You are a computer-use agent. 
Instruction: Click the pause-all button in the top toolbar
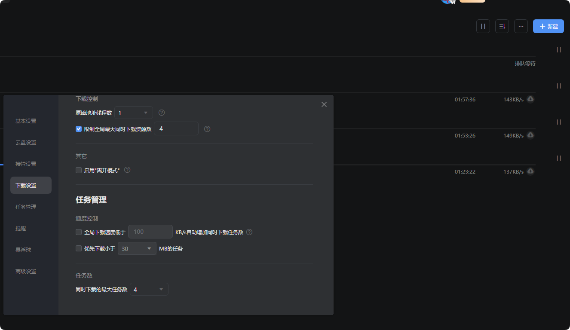tap(483, 26)
